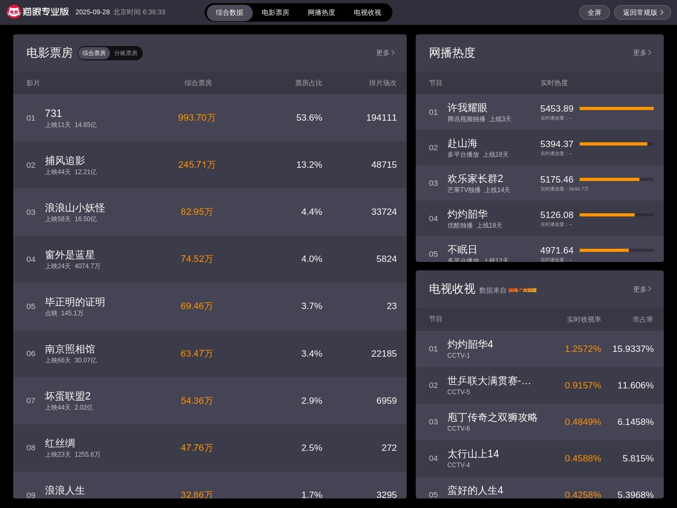Expand 更多 in the movie box office panel
This screenshot has width=677, height=508.
[x=385, y=53]
